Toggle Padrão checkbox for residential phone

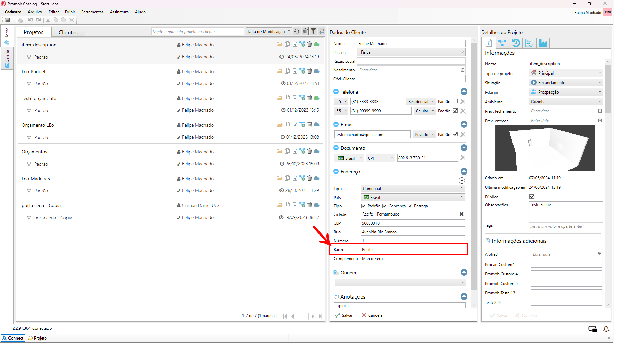coord(455,101)
